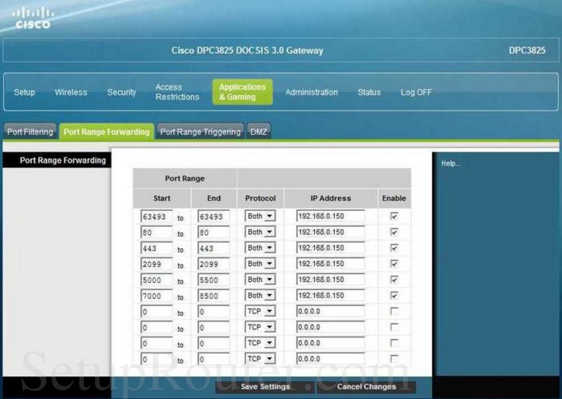Screen dimensions: 562x399
Task: Open the DMZ tab
Action: pyautogui.click(x=259, y=132)
